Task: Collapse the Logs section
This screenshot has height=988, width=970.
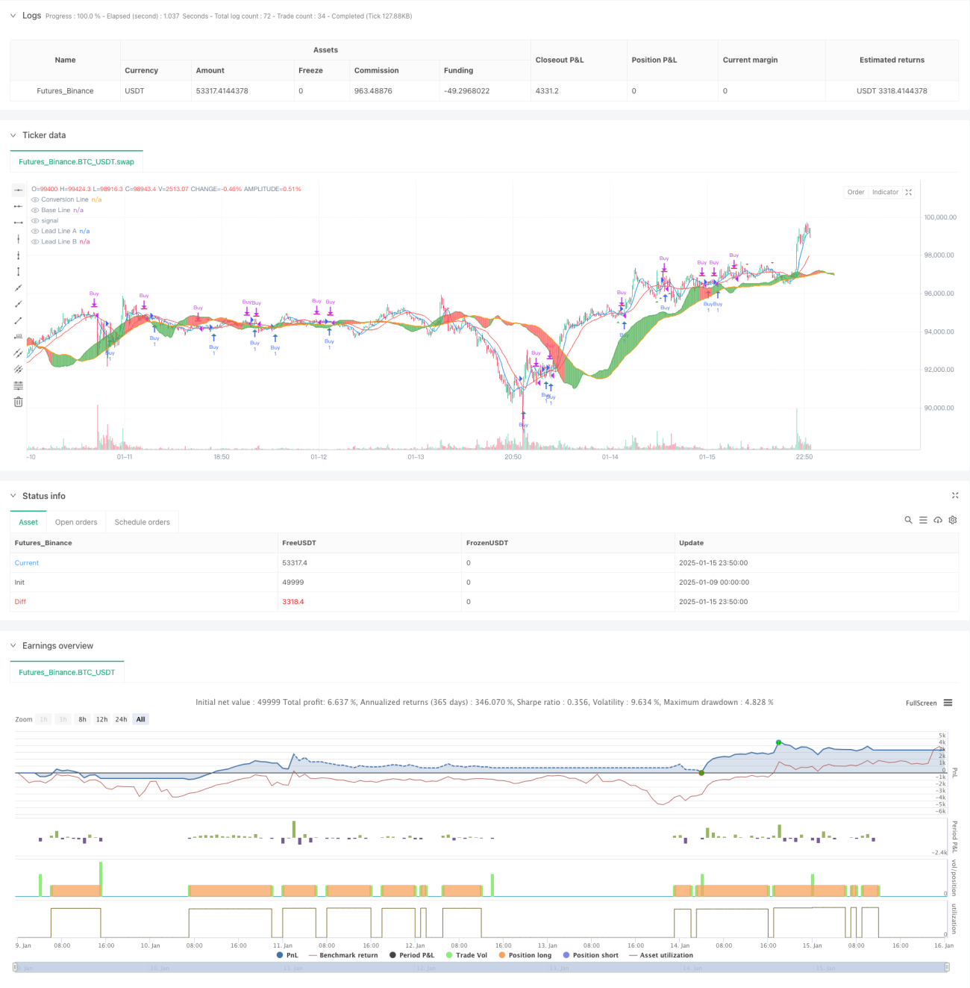Action: pyautogui.click(x=13, y=15)
